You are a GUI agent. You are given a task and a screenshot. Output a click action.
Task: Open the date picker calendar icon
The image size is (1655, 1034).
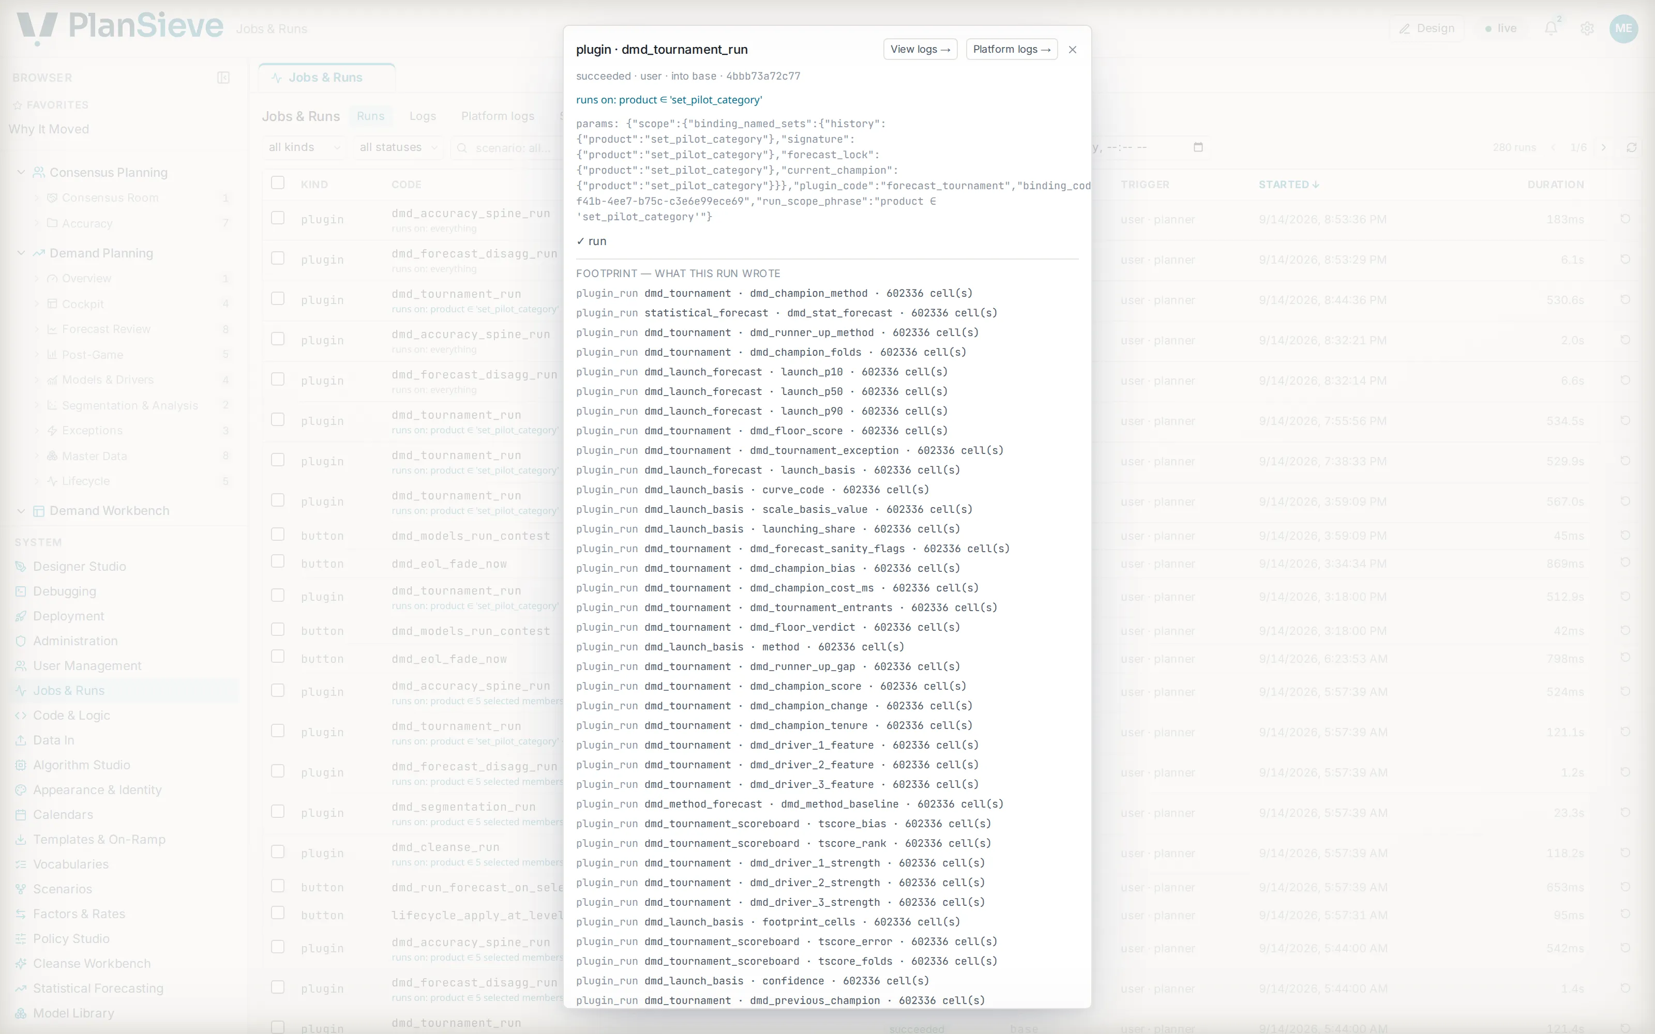[1197, 147]
